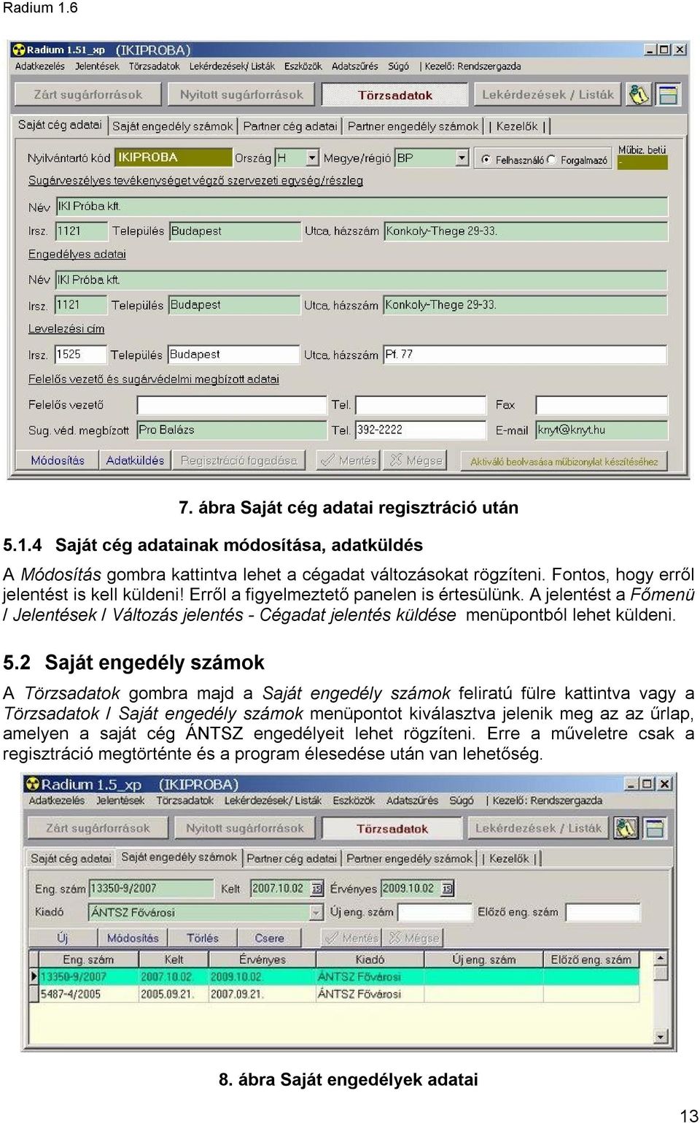Click the Új eng. szám input field
The image size is (700, 1123).
[434, 912]
